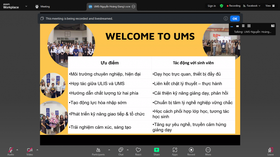Switch thumbnail panel to stacked strip view
The height and width of the screenshot is (157, 280).
243,26
